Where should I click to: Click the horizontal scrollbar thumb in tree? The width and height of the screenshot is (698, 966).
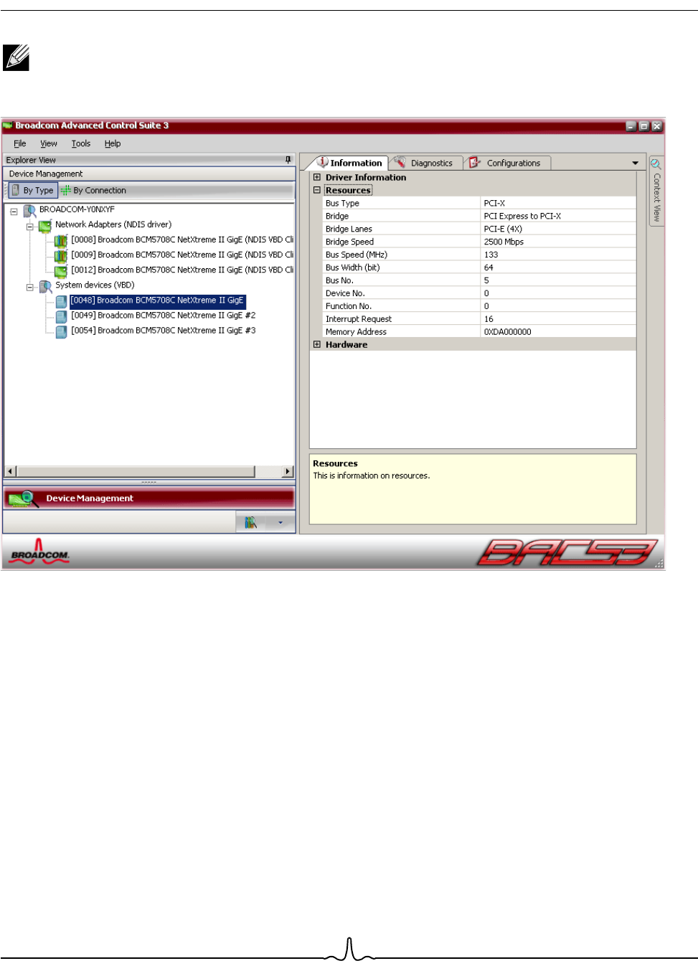pos(136,471)
